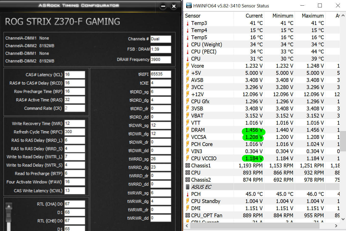The width and height of the screenshot is (346, 231).
Task: Click the lightning icon beside DRAM voltage
Action: (188, 130)
